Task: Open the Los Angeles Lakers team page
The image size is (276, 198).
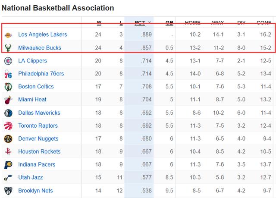Action: coord(43,35)
